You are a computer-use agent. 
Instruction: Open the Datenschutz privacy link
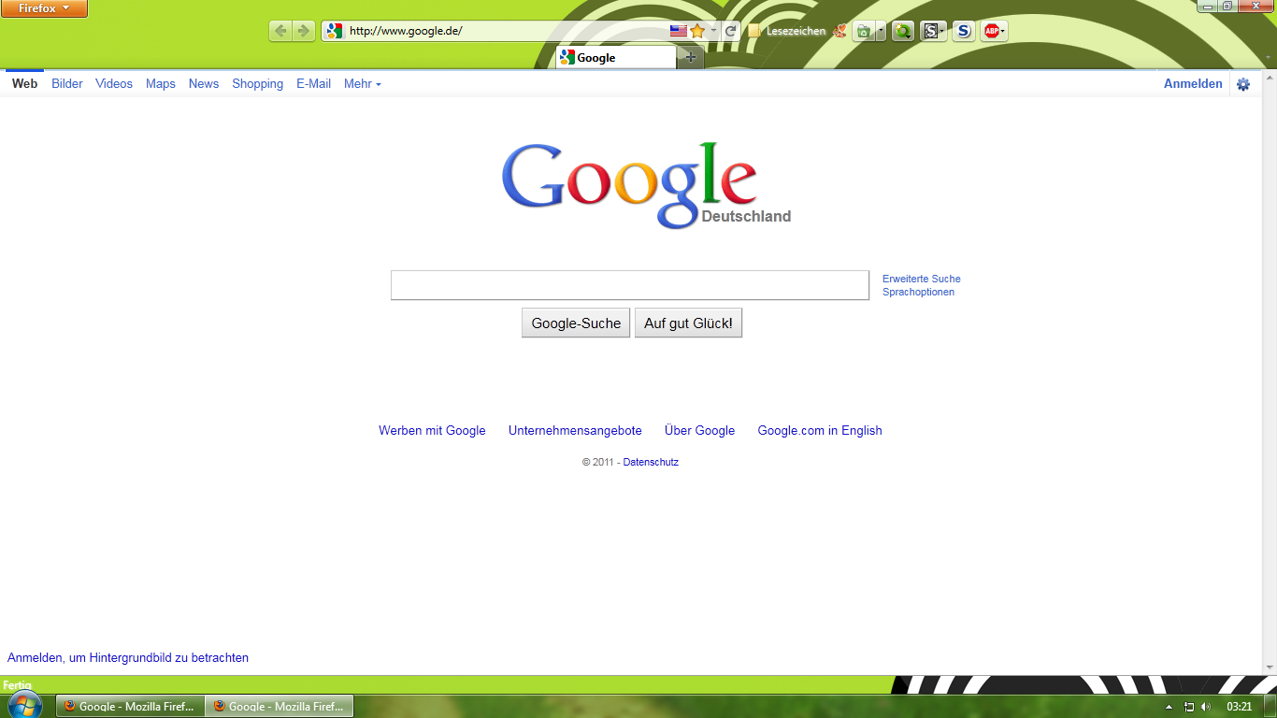[x=651, y=462]
